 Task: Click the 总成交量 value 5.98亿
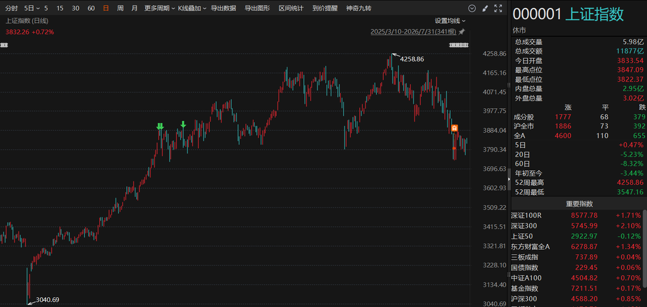[633, 42]
